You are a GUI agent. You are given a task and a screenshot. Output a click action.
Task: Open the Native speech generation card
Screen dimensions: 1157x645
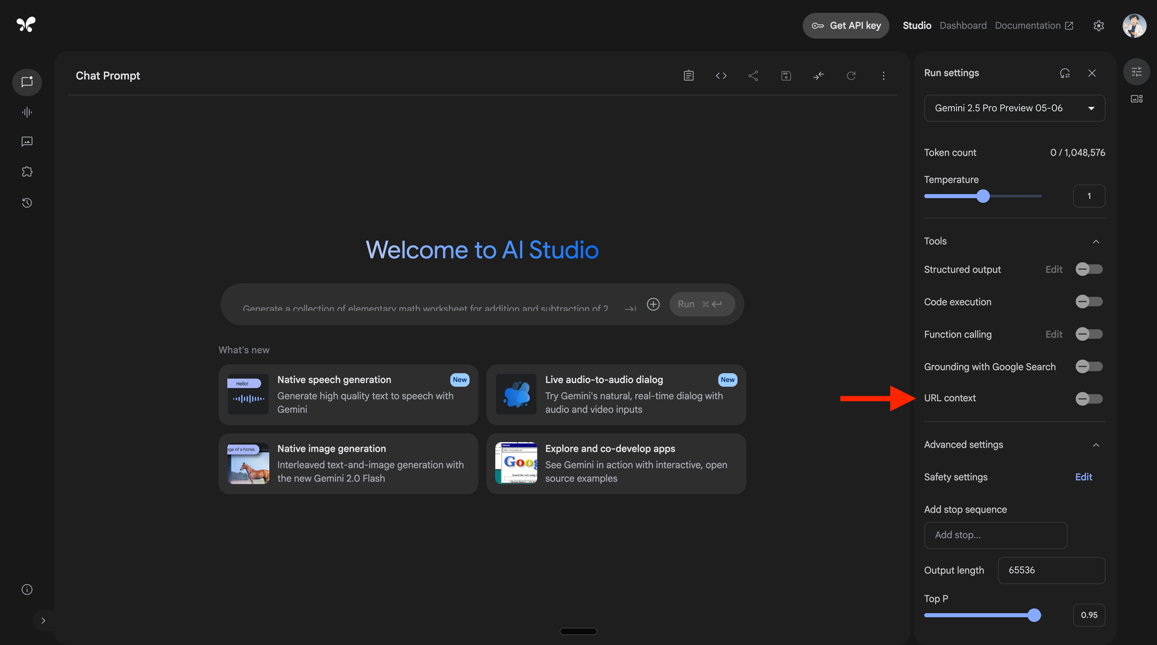coord(348,395)
